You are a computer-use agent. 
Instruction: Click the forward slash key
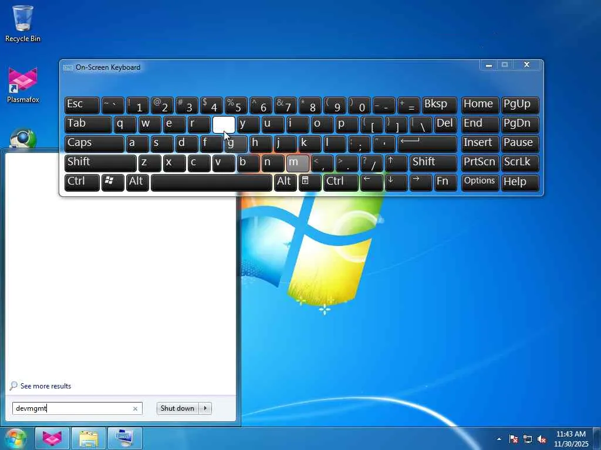pyautogui.click(x=372, y=163)
